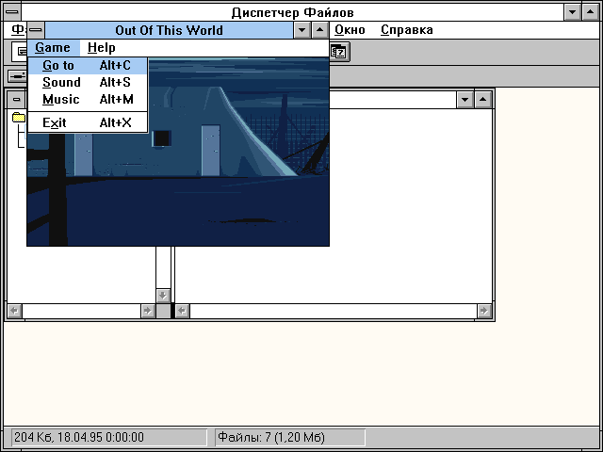603x452 pixels.
Task: Minimize the Диспетчер Файлов window
Action: pos(572,12)
